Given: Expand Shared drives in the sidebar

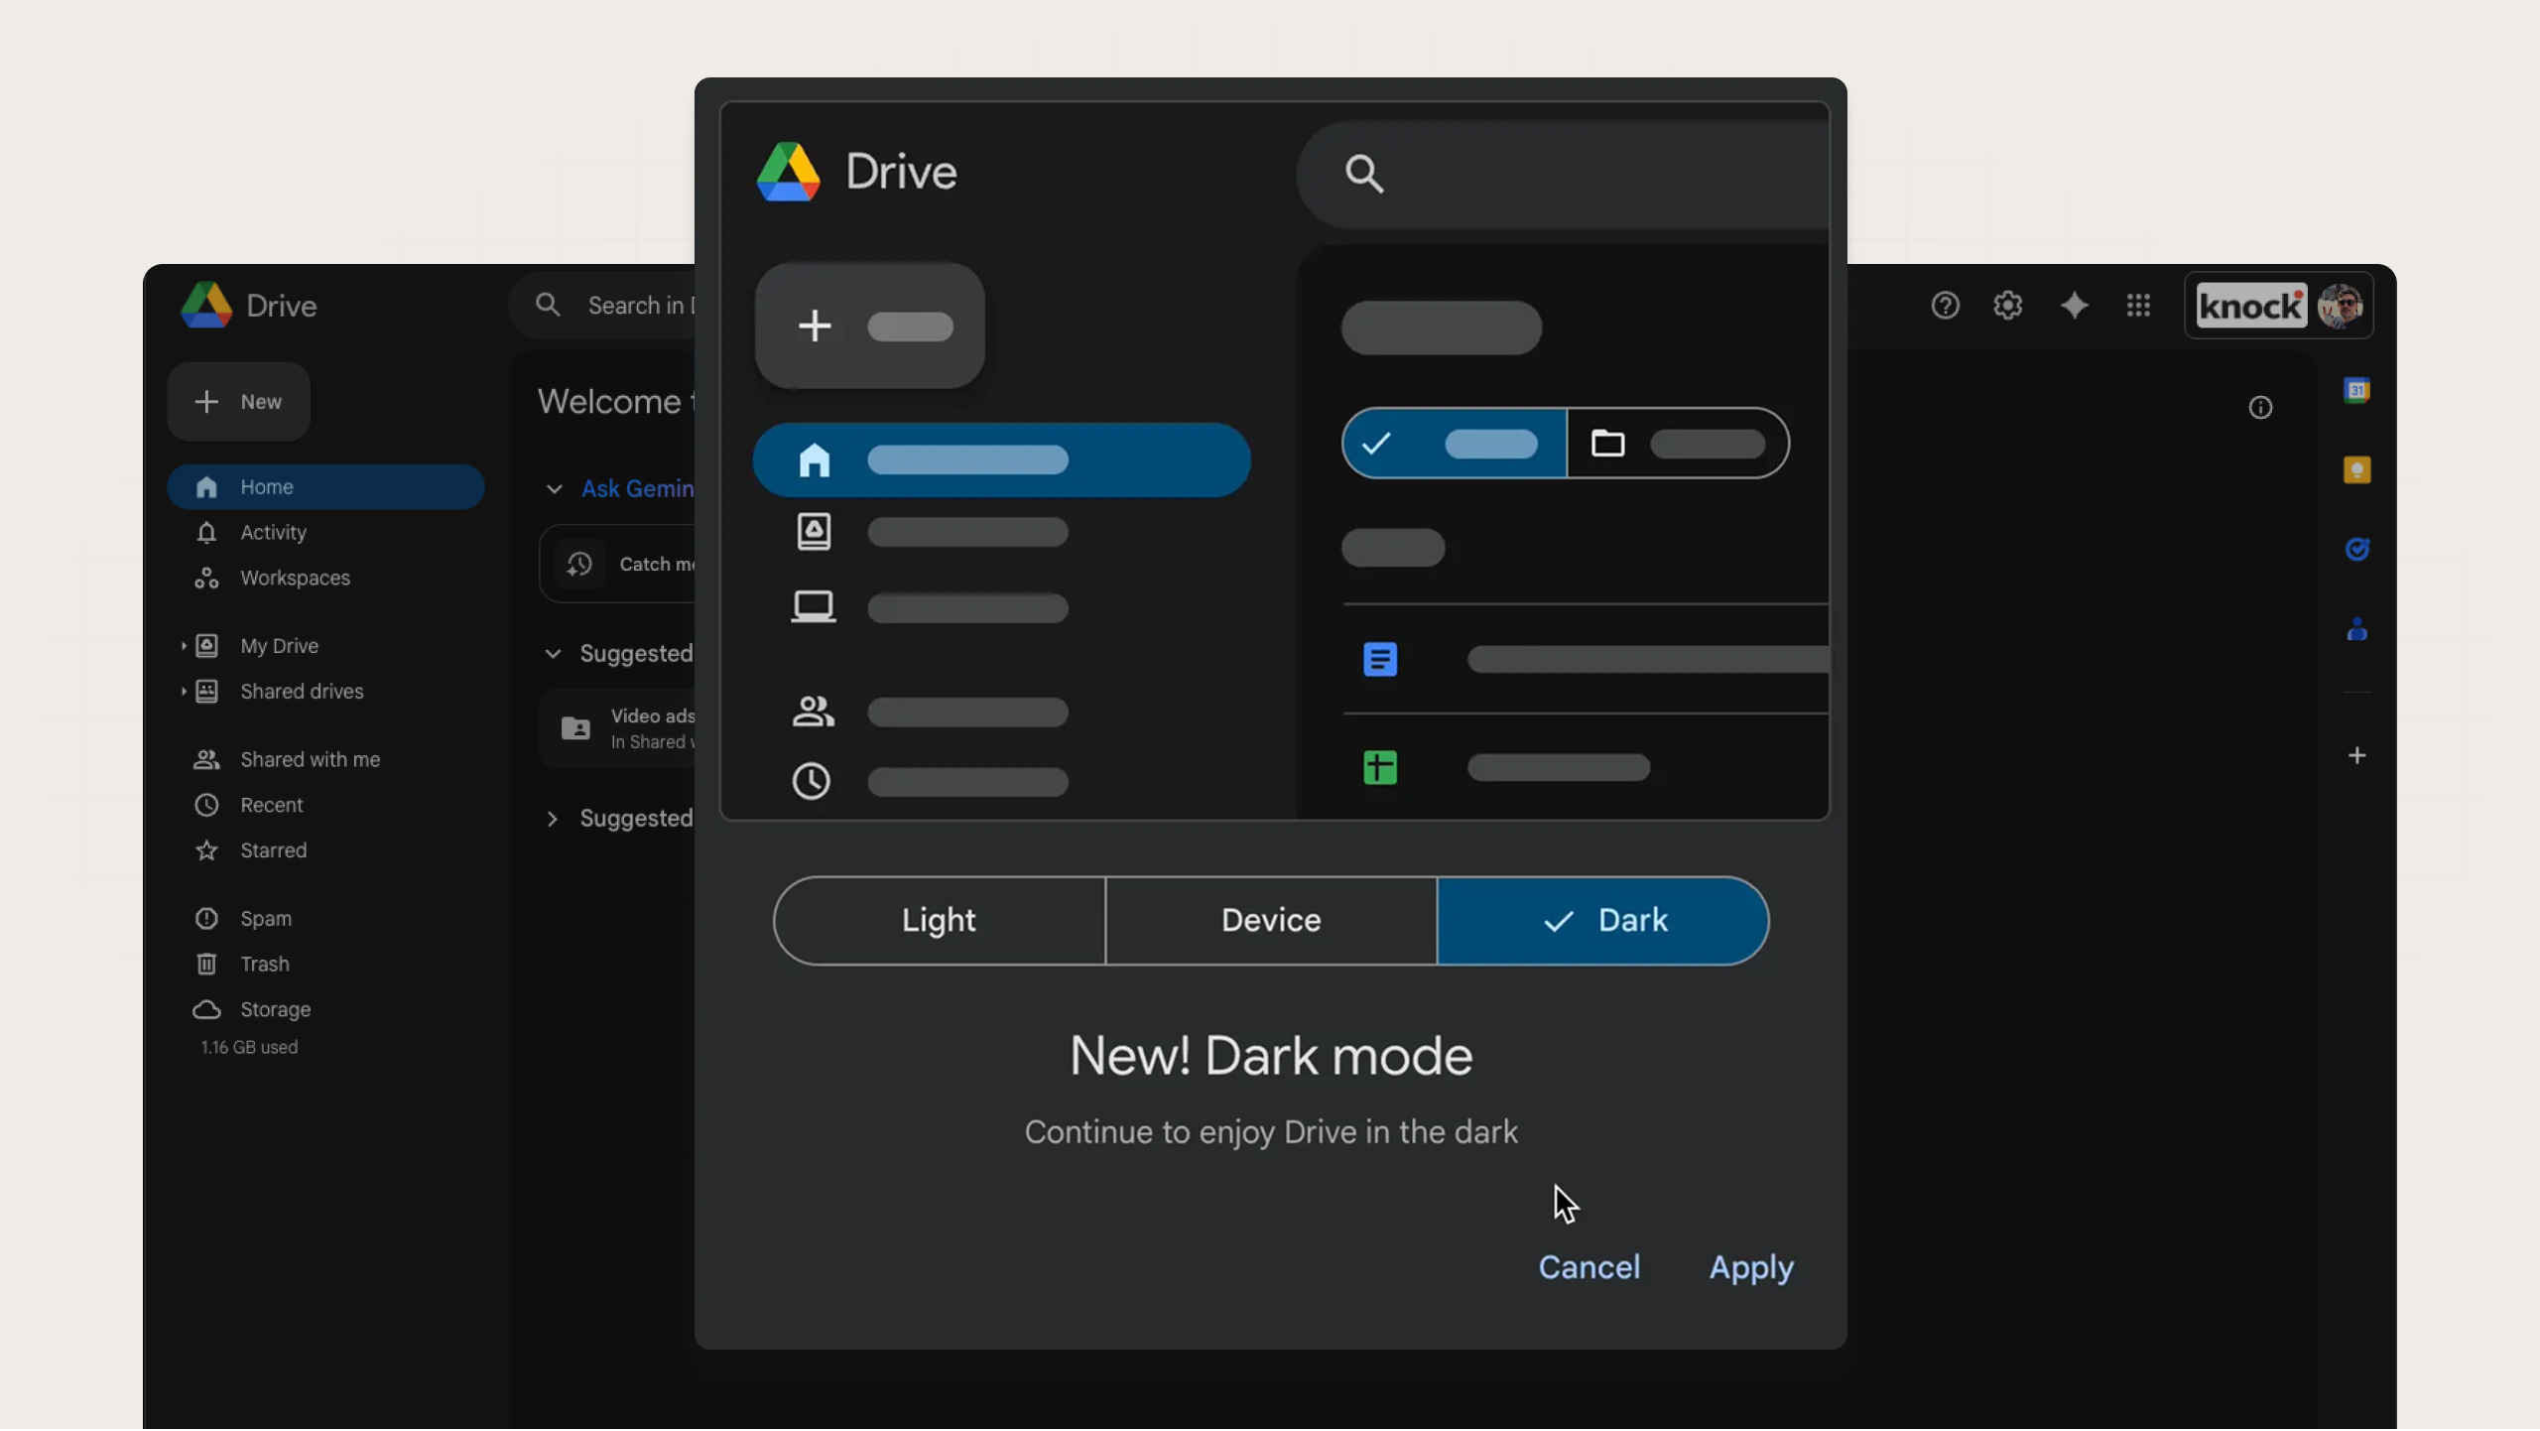Looking at the screenshot, I should pos(185,692).
